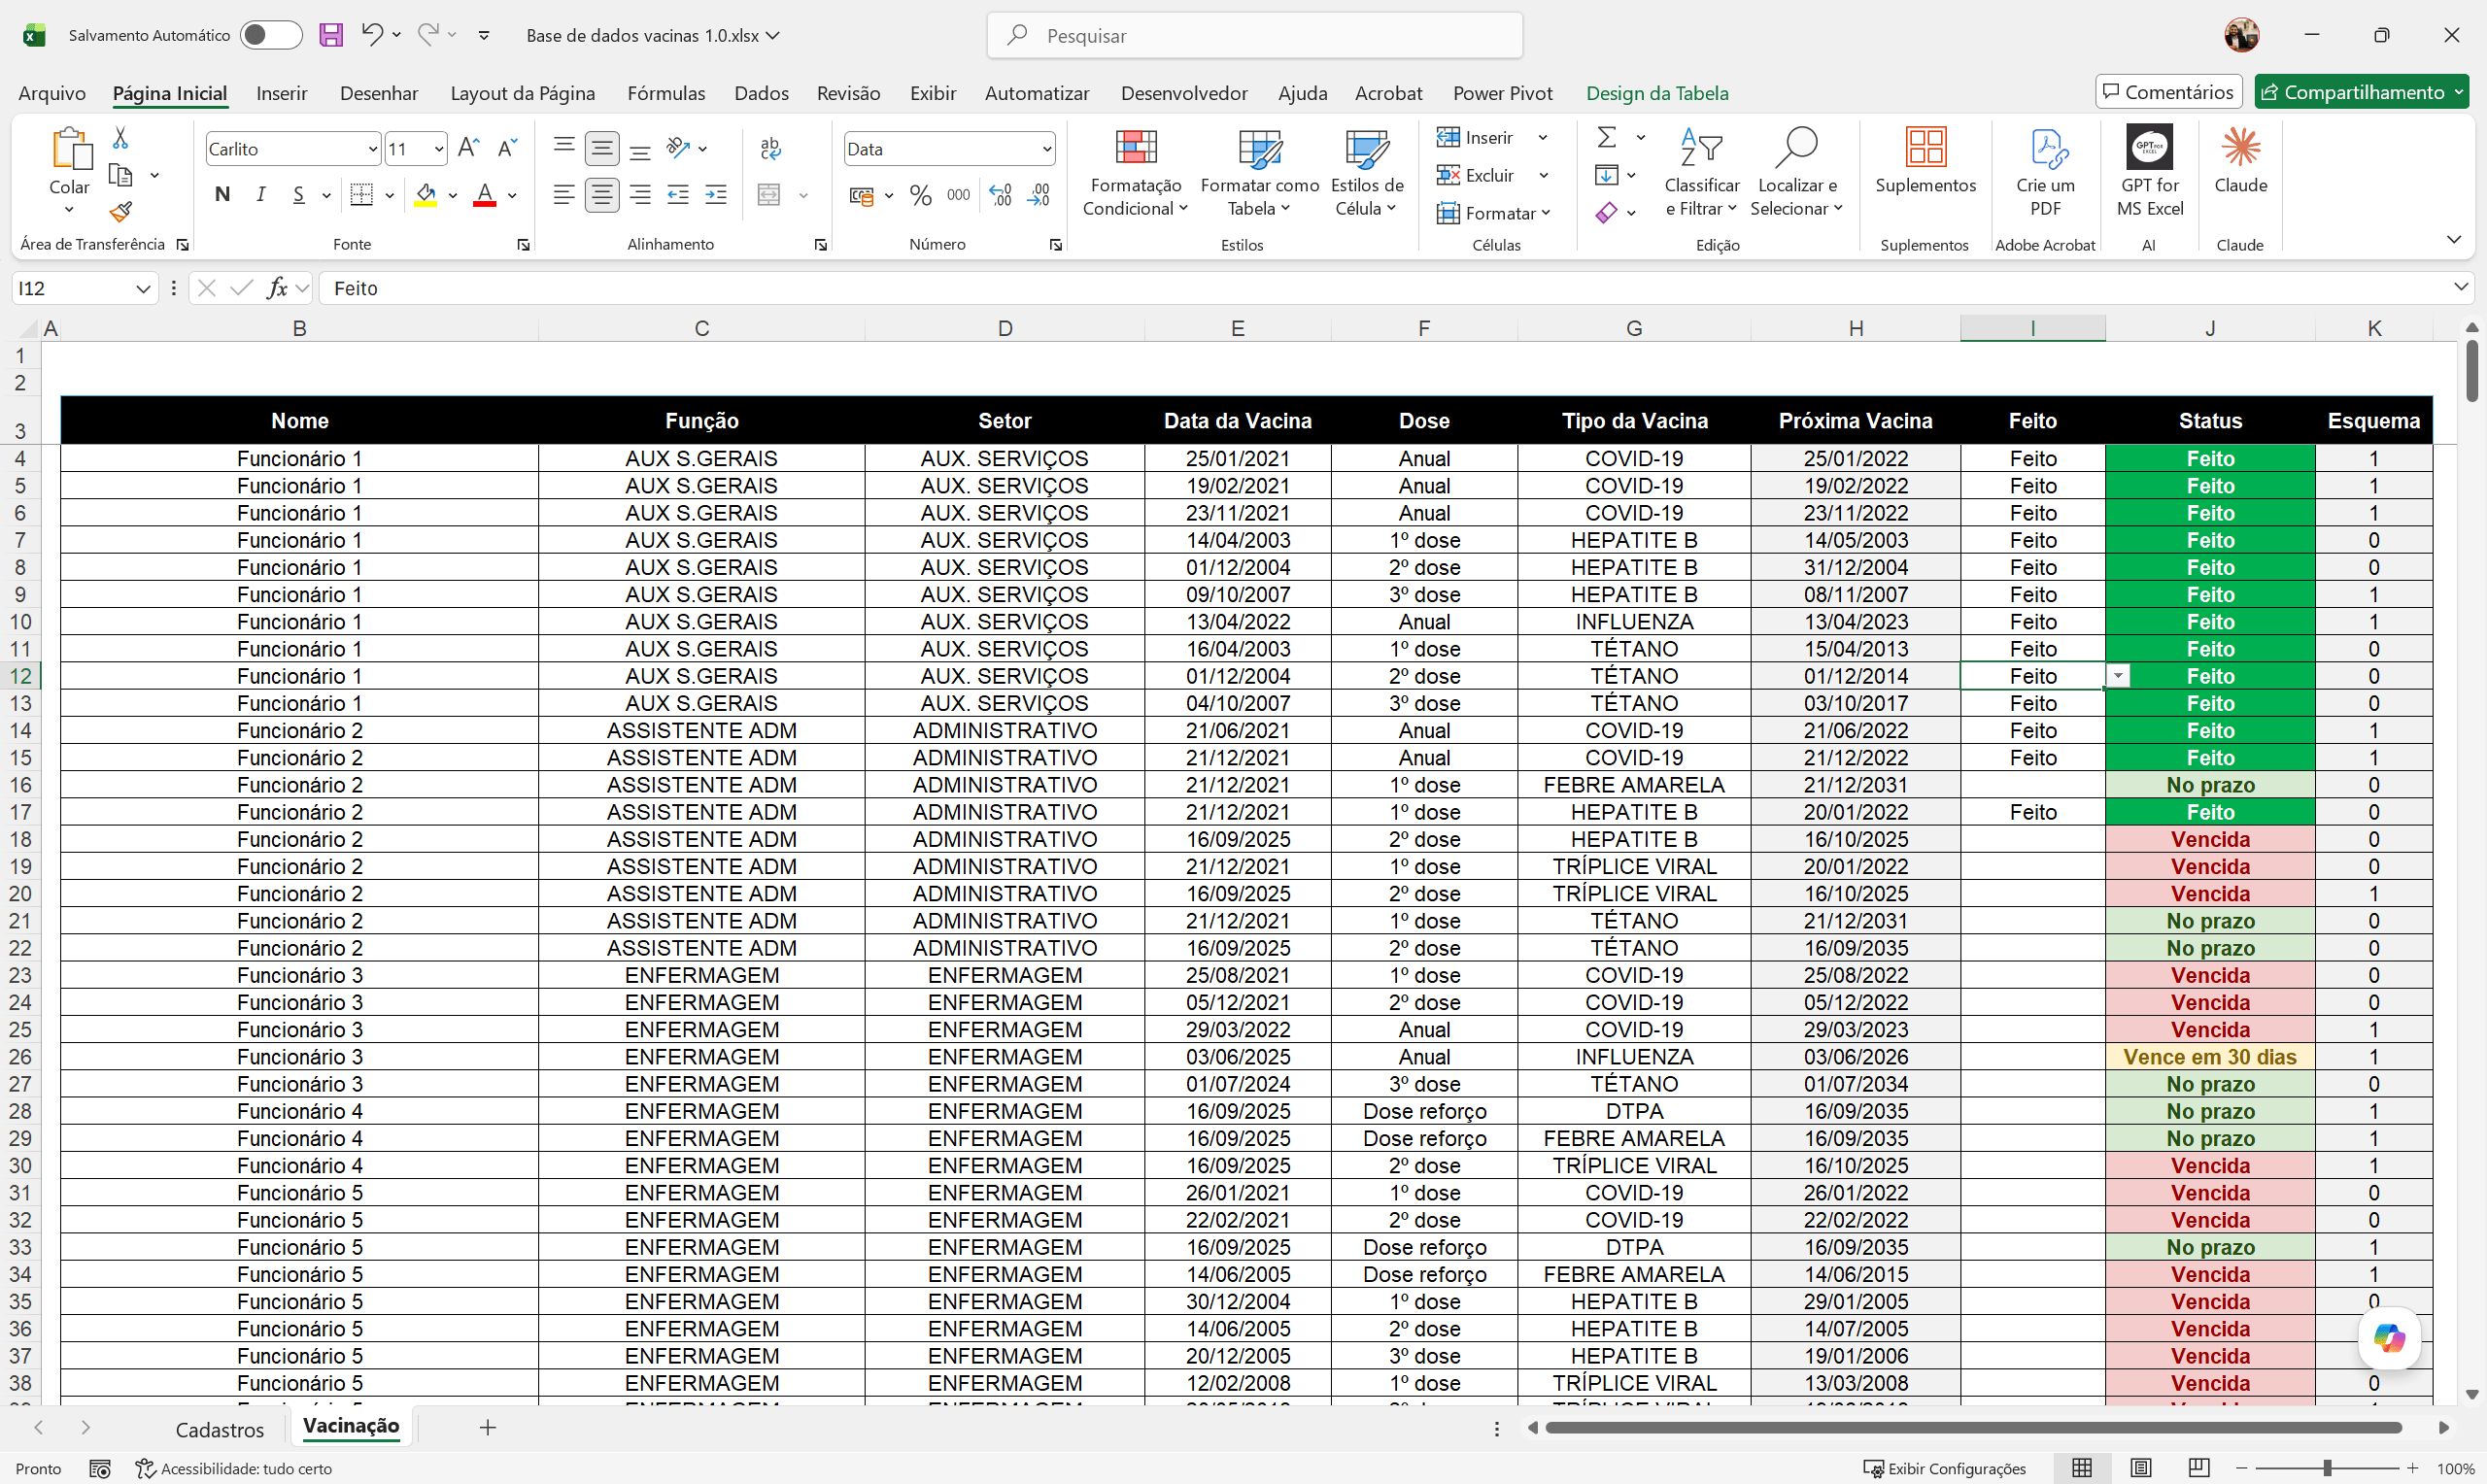The height and width of the screenshot is (1484, 2487).
Task: Launch the Claude add-in icon
Action: coord(2241,160)
